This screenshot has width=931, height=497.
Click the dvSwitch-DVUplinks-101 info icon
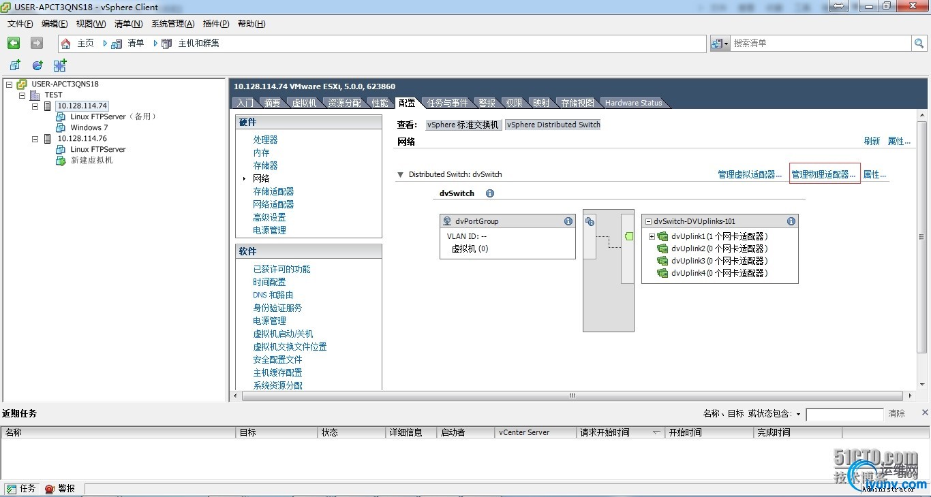(791, 221)
